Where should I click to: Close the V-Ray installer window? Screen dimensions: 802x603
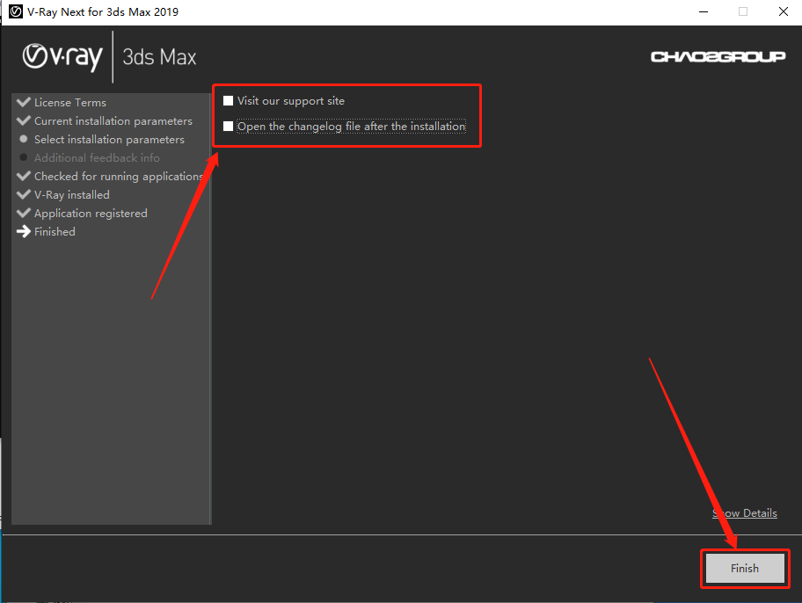click(x=783, y=11)
